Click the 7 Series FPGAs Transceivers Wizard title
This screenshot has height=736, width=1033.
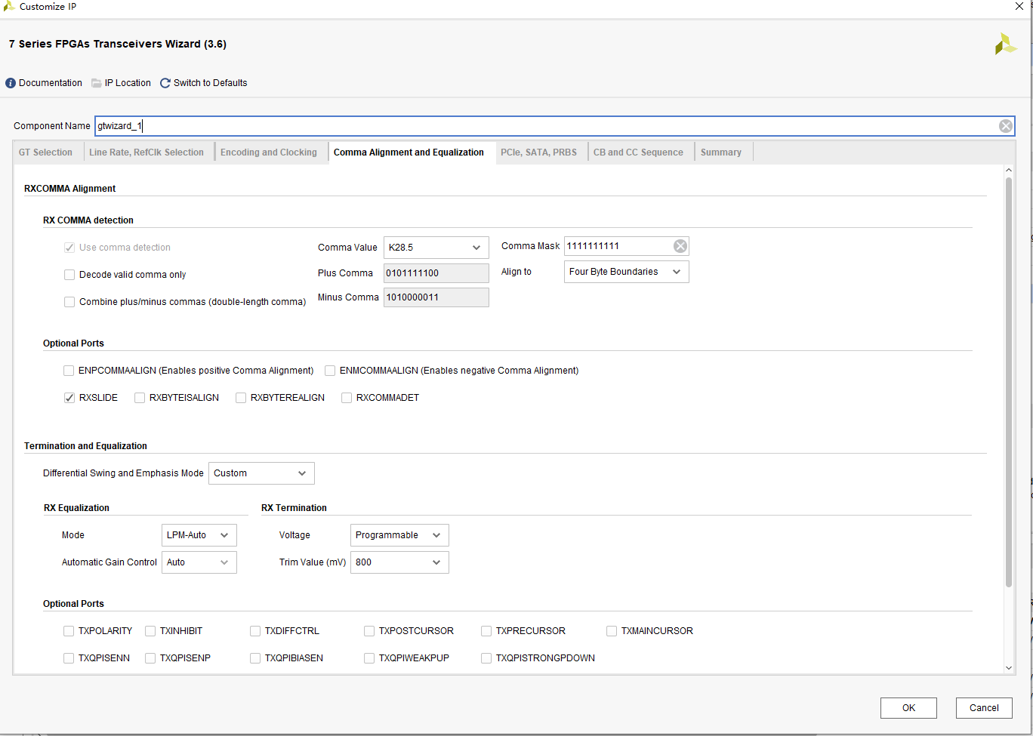[118, 44]
